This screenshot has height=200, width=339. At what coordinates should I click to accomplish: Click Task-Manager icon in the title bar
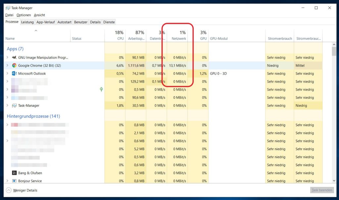click(8, 8)
